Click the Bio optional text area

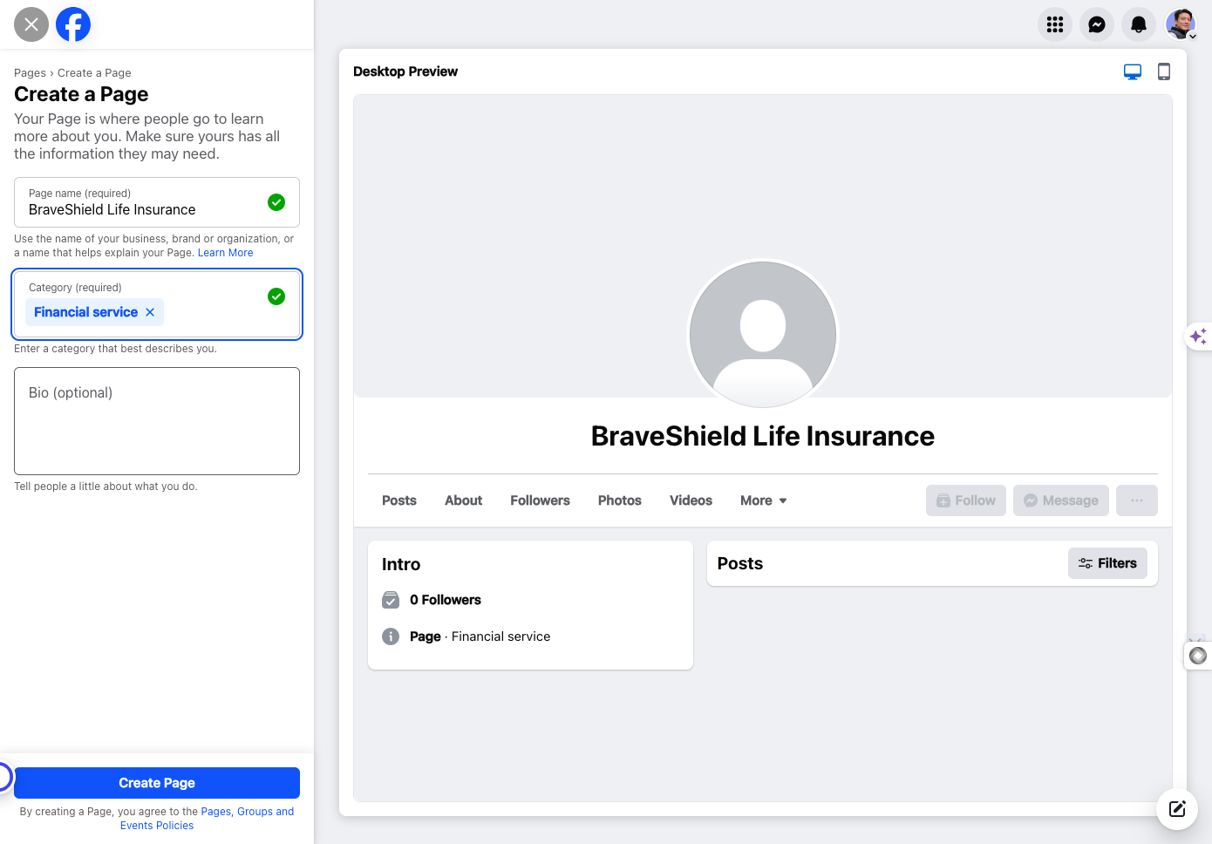click(157, 421)
